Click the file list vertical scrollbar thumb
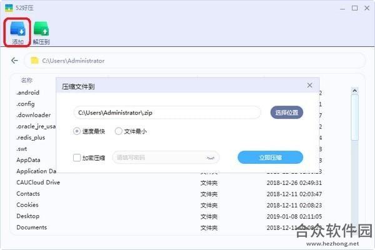 (x=354, y=117)
